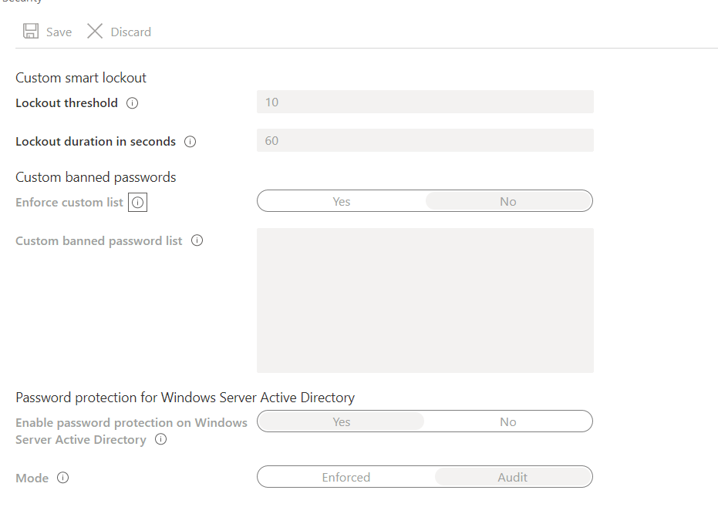Screen dimensions: 718x517
Task: Click the Discard X icon
Action: coord(95,32)
